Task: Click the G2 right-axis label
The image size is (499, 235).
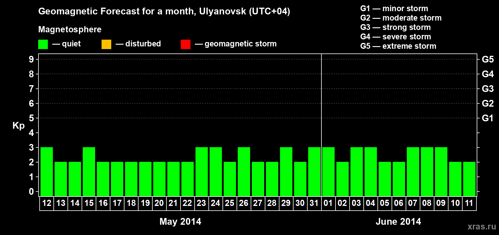Action: point(488,103)
